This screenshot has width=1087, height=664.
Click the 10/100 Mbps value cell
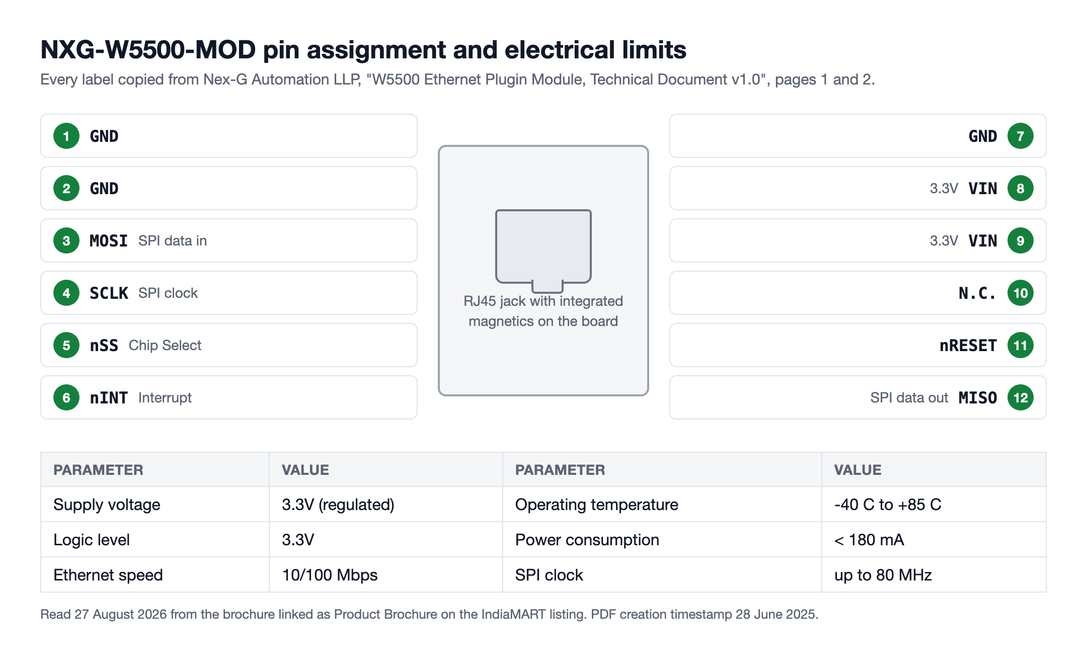click(386, 575)
